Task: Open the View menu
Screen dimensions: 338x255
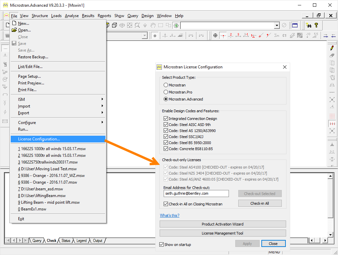Action: 24,16
